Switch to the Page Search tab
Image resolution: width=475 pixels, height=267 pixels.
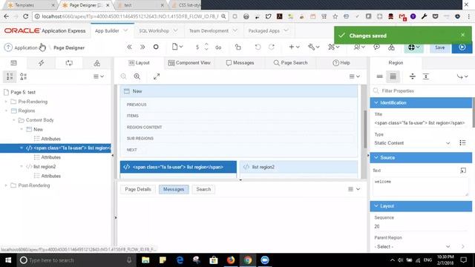(290, 62)
